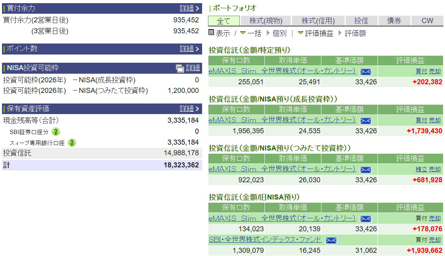Click 売却 link for SBI・全世界株式インデックス・ファンド
The image size is (445, 256).
435,240
